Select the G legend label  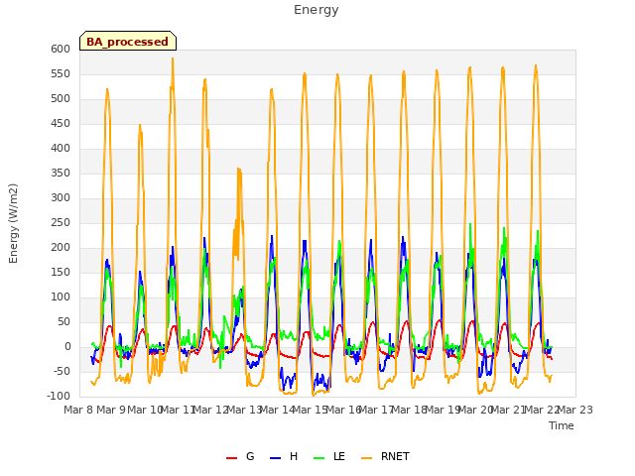point(250,456)
